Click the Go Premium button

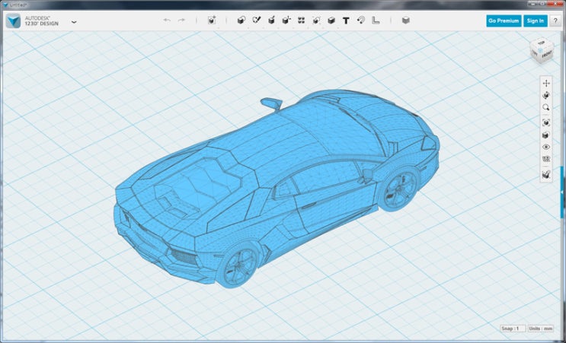[x=504, y=21]
